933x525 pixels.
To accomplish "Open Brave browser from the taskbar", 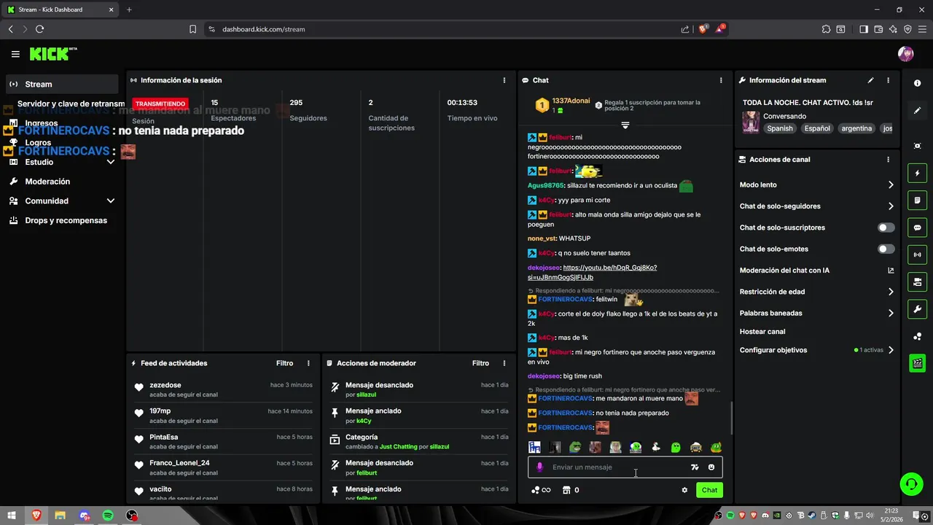I will [36, 516].
